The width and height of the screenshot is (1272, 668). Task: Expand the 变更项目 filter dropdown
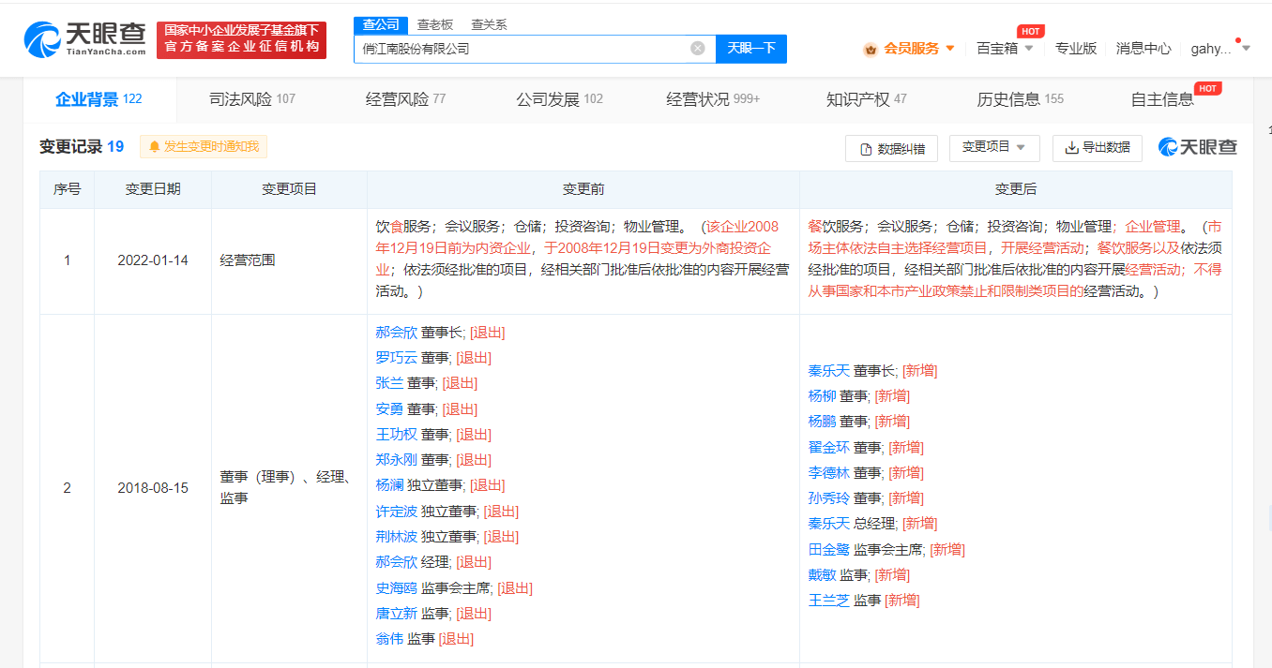(993, 147)
